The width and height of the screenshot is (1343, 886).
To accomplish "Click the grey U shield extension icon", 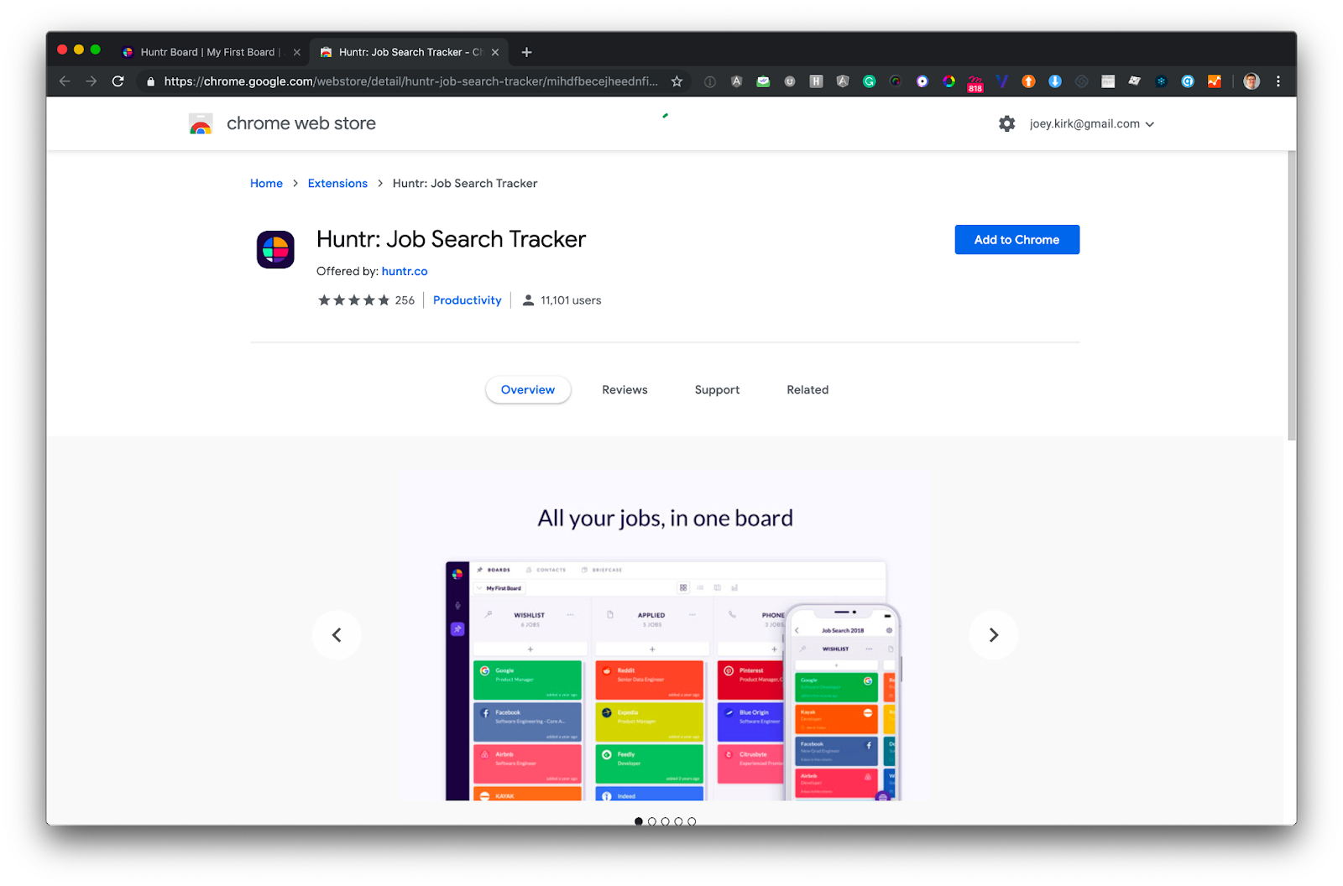I will click(x=790, y=81).
